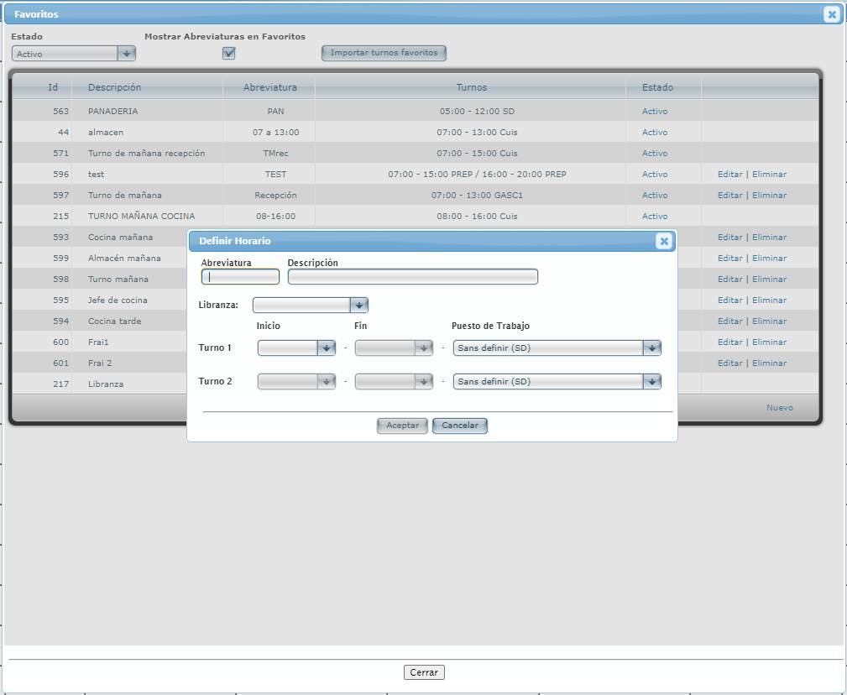Open Turno 2 Puesto de Trabajo dropdown

[x=651, y=382]
